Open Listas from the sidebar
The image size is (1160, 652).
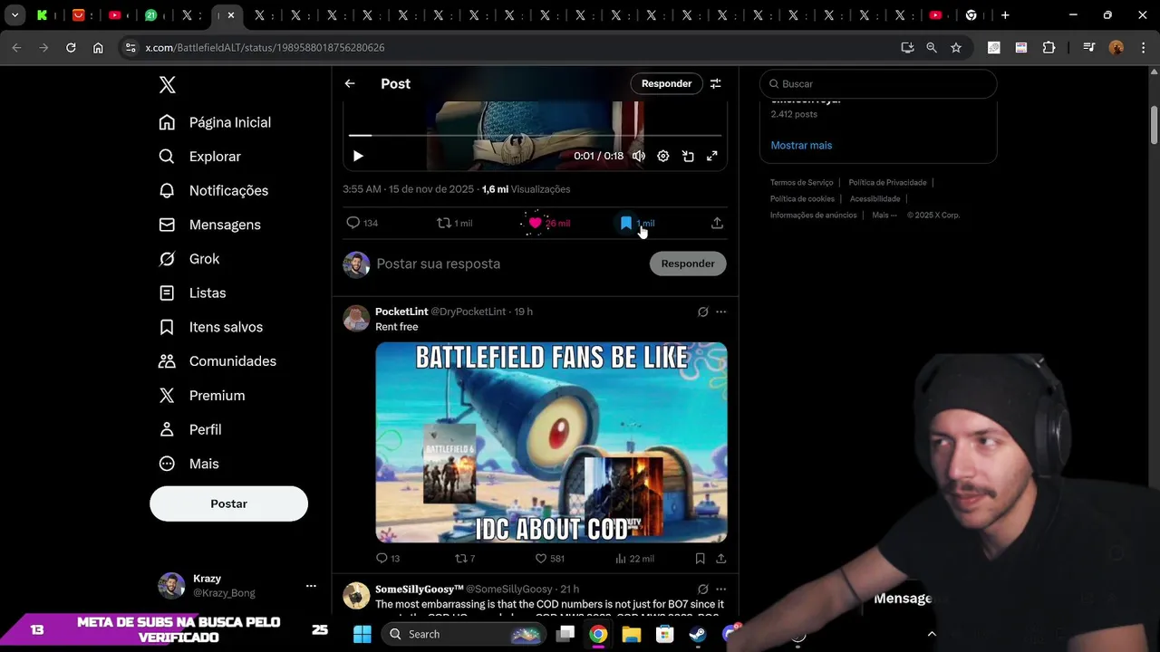[192, 292]
